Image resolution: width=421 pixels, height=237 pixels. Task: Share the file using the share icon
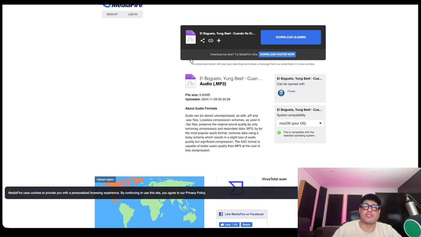coord(203,40)
